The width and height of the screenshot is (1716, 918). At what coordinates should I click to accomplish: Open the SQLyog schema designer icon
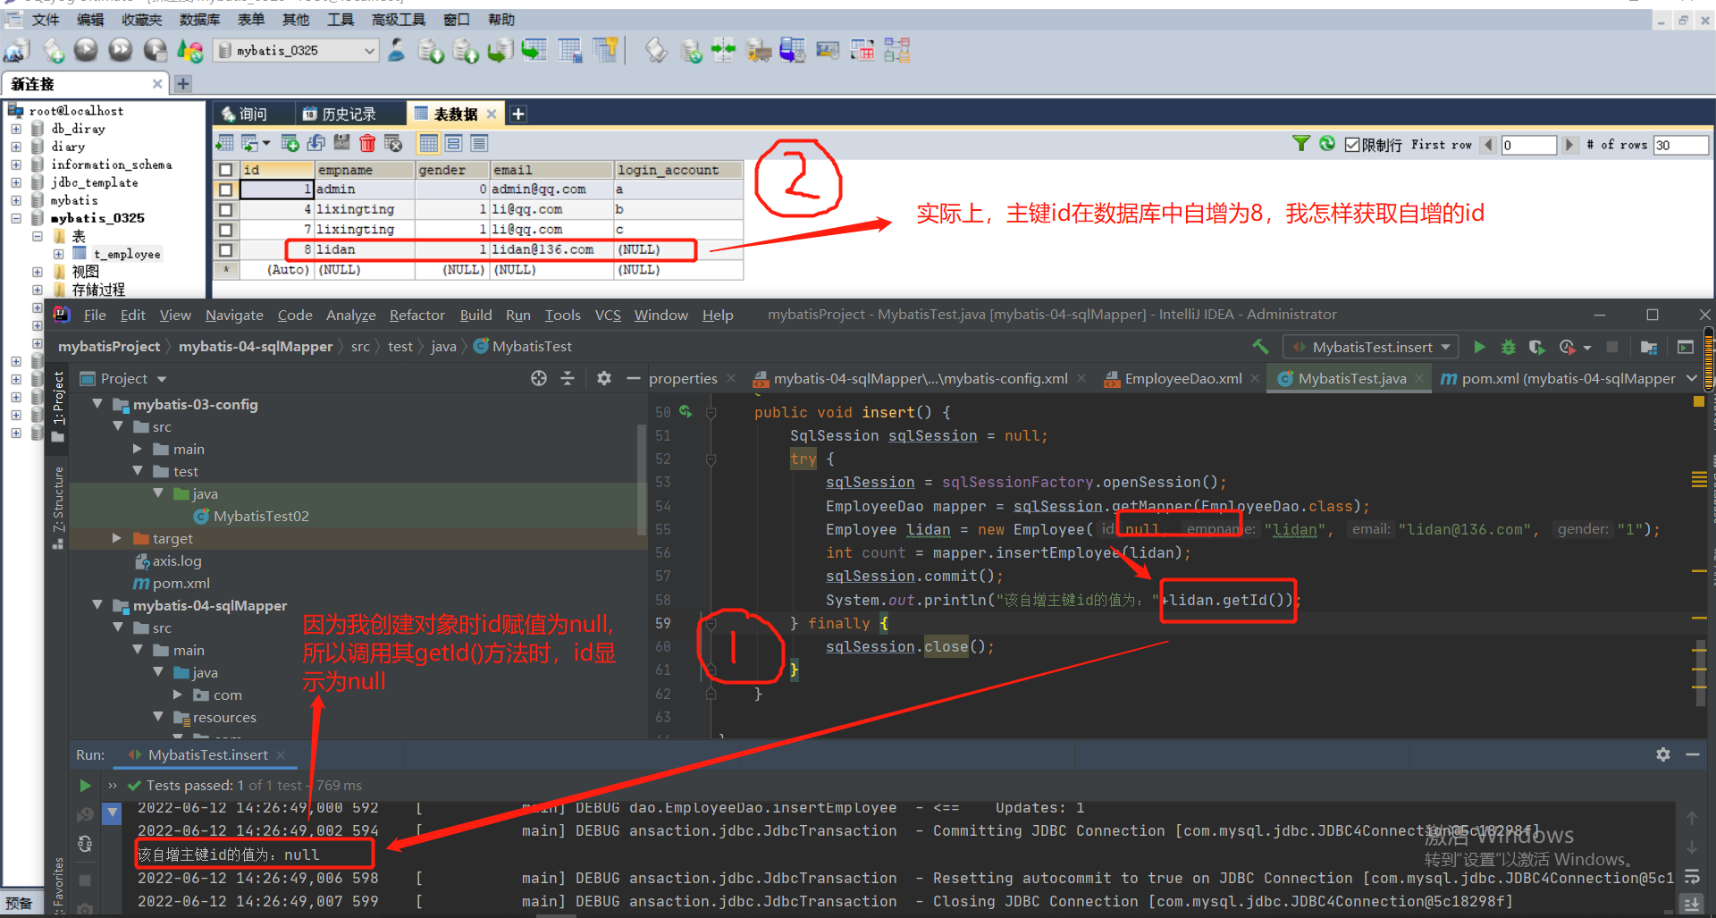pyautogui.click(x=896, y=51)
